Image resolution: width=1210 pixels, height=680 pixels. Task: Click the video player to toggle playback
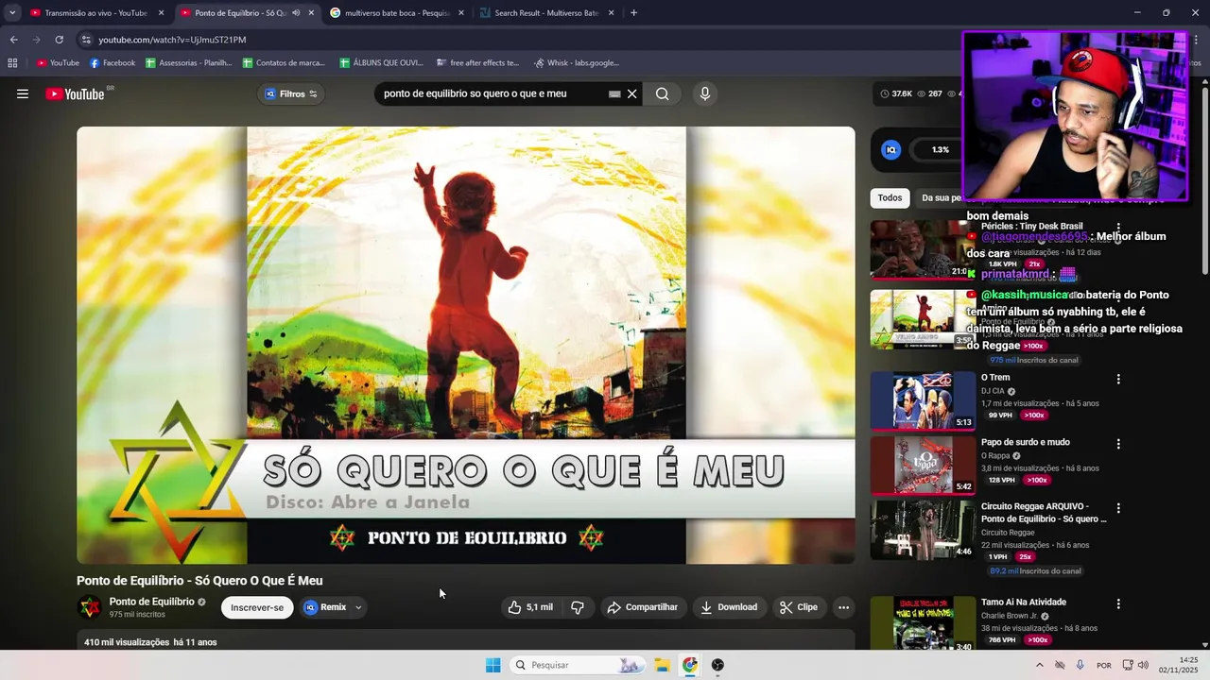pyautogui.click(x=466, y=345)
